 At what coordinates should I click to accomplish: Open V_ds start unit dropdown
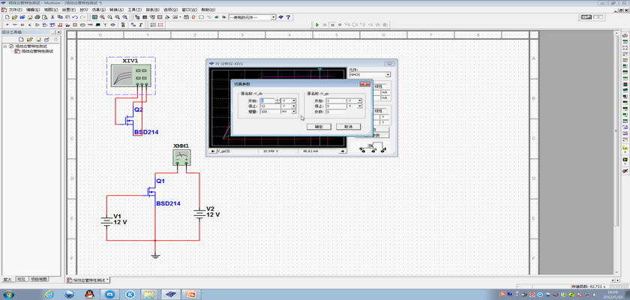click(294, 100)
